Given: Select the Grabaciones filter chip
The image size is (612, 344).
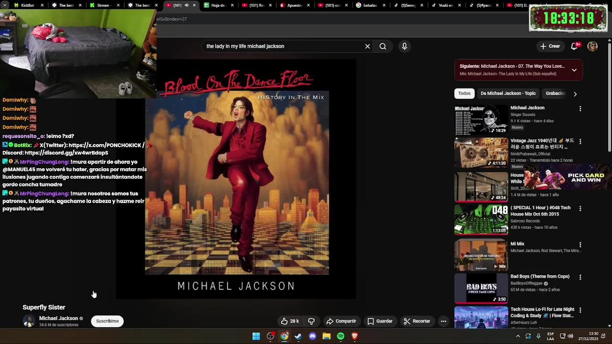Looking at the screenshot, I should pos(556,94).
